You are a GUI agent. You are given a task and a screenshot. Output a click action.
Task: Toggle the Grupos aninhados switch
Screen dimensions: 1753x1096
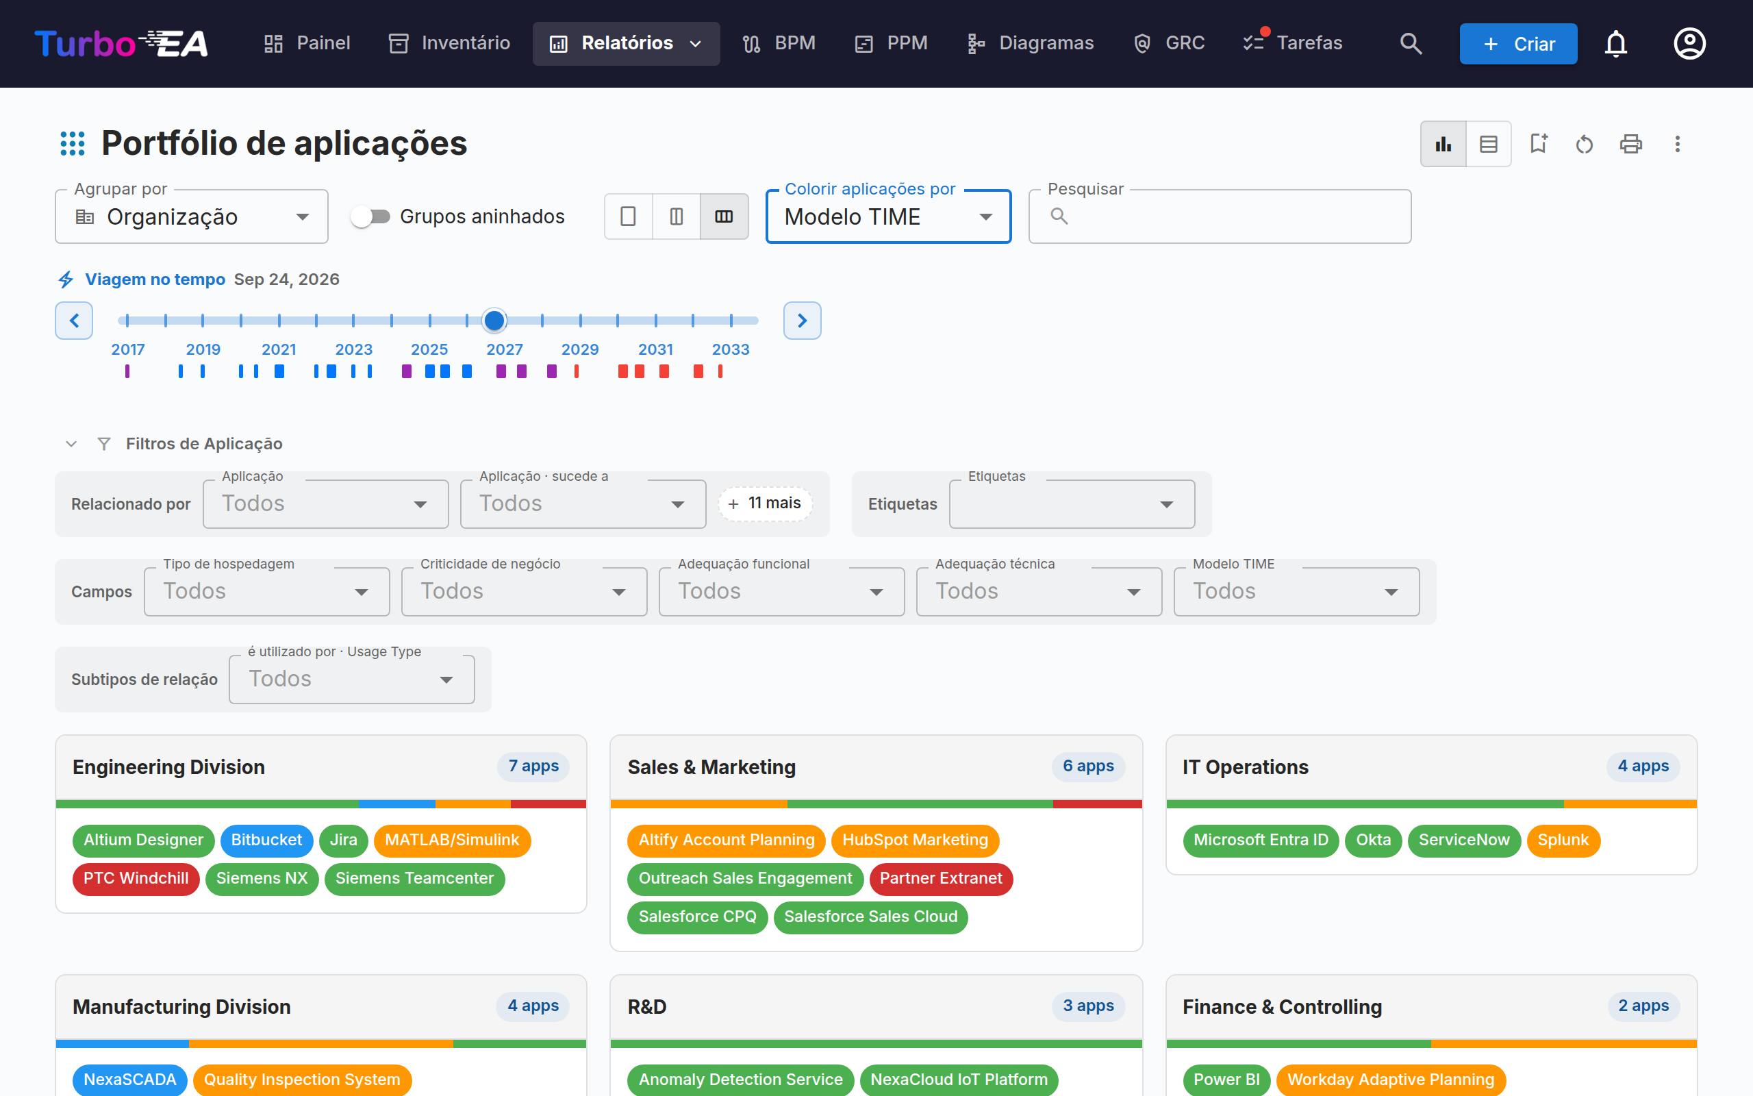(371, 216)
